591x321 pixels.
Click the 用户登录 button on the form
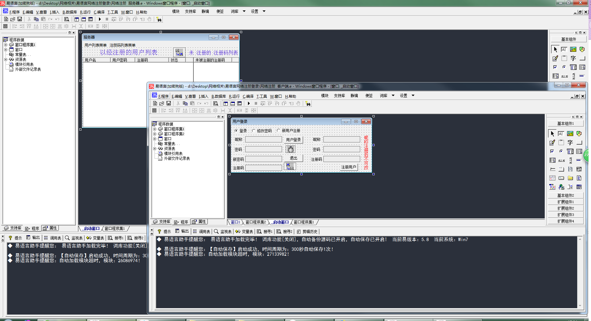click(293, 140)
